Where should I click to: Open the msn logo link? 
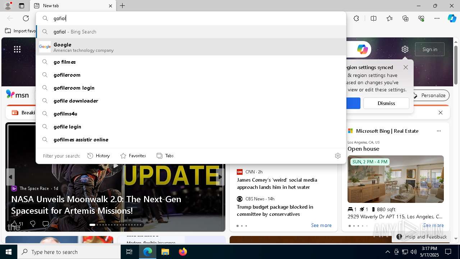(17, 95)
